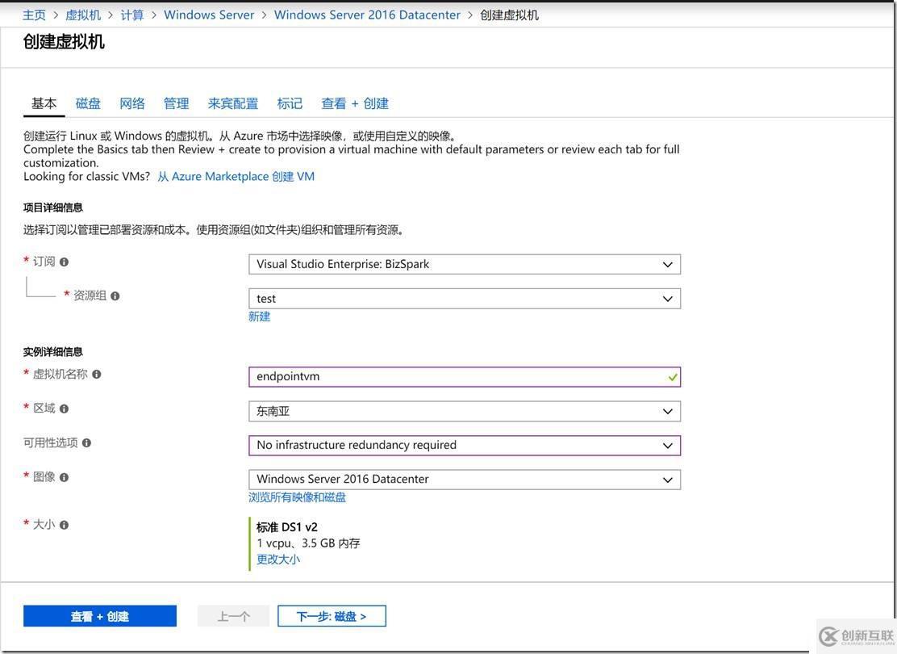Click the 下一步: 磁盘 button
This screenshot has width=897, height=654.
point(332,615)
